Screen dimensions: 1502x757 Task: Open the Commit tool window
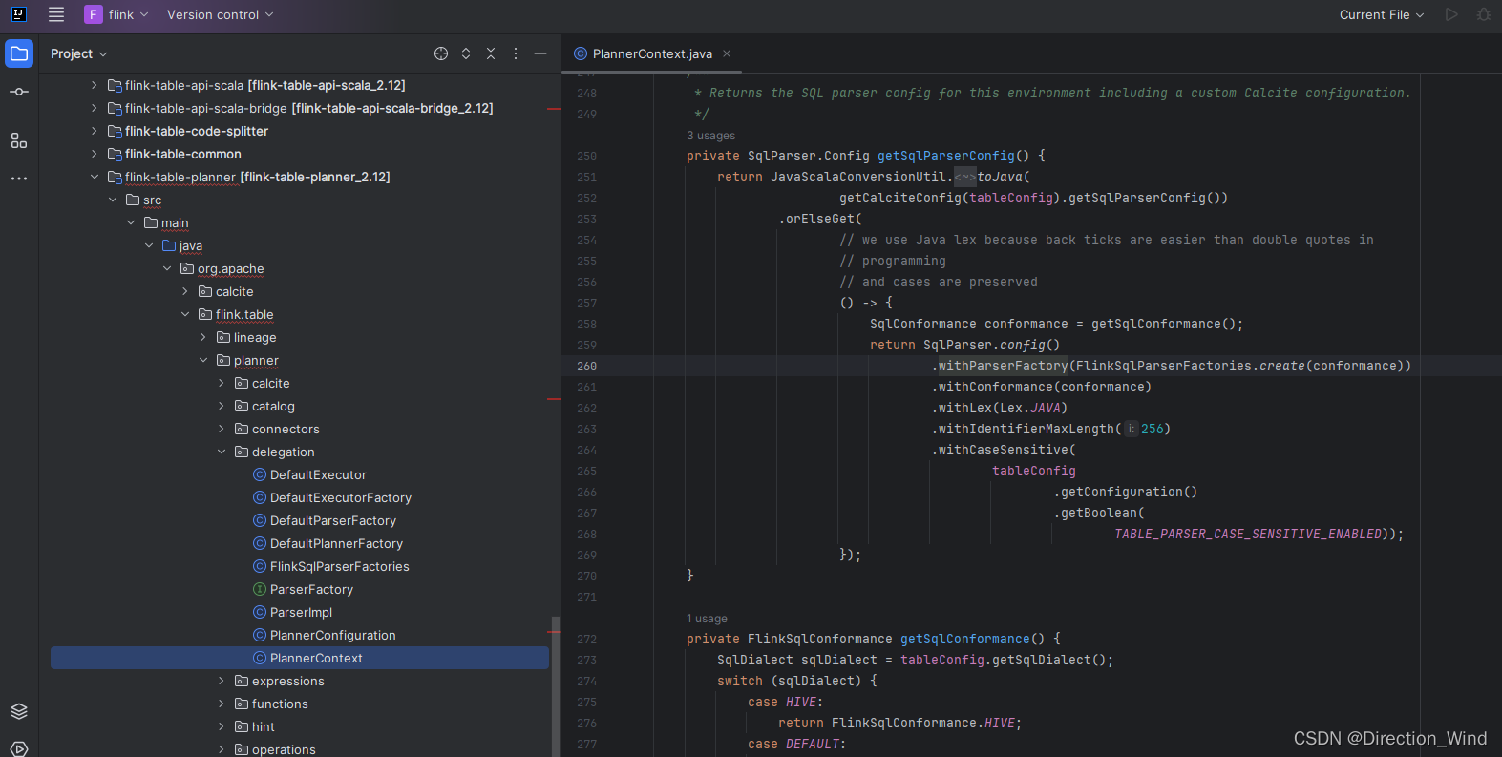coord(19,92)
